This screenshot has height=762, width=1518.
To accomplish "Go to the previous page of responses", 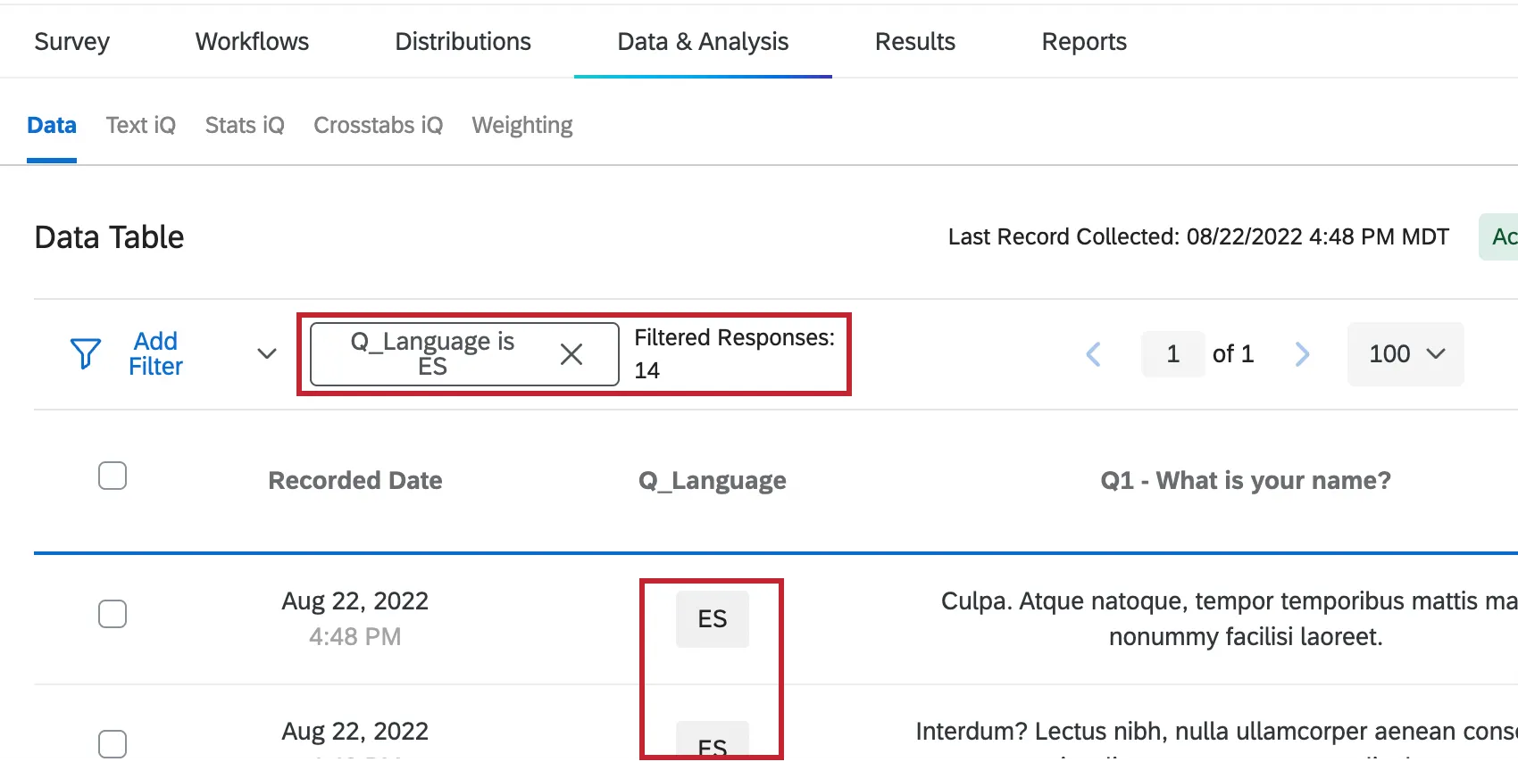I will pos(1095,353).
